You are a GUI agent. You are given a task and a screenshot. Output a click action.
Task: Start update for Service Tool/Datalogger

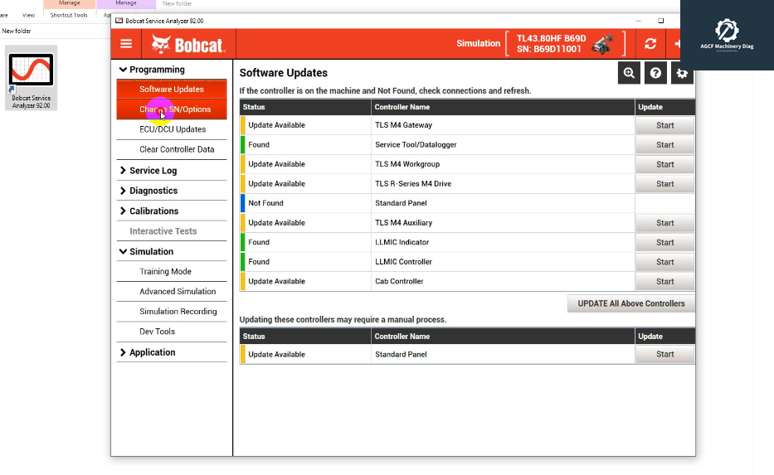(664, 145)
